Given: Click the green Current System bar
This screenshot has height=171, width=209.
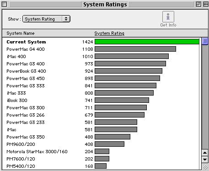Looking at the screenshot, I should pos(147,42).
